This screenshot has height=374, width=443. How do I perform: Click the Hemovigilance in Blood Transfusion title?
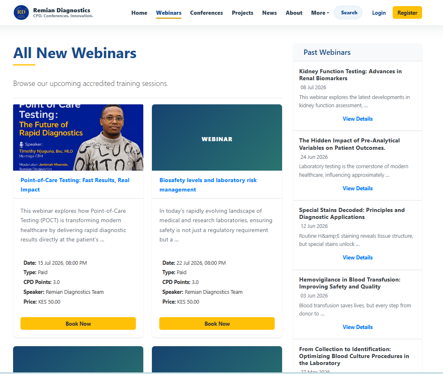point(350,283)
